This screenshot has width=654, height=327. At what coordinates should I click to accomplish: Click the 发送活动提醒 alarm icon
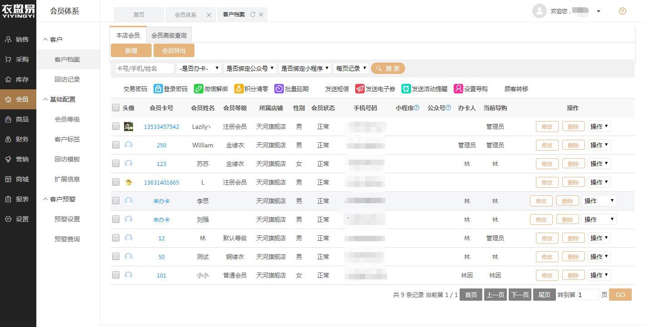(x=406, y=89)
